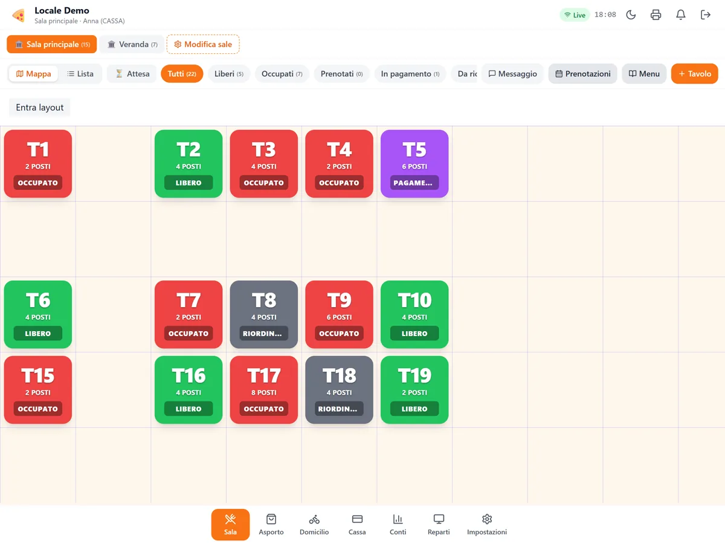Filter tables by Prenotati
This screenshot has width=725, height=544.
click(x=342, y=74)
